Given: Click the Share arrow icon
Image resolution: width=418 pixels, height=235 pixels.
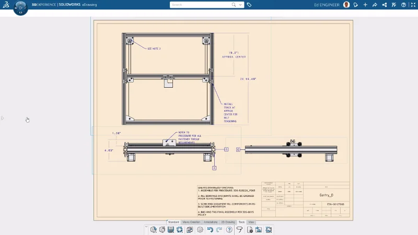Looking at the screenshot, I should pos(375,5).
